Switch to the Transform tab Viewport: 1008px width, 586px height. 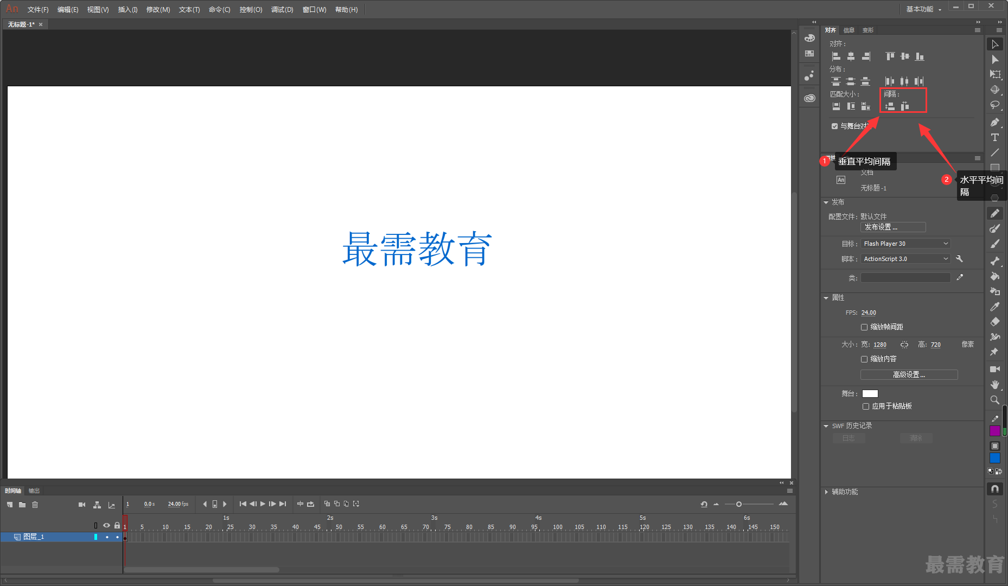pos(868,30)
